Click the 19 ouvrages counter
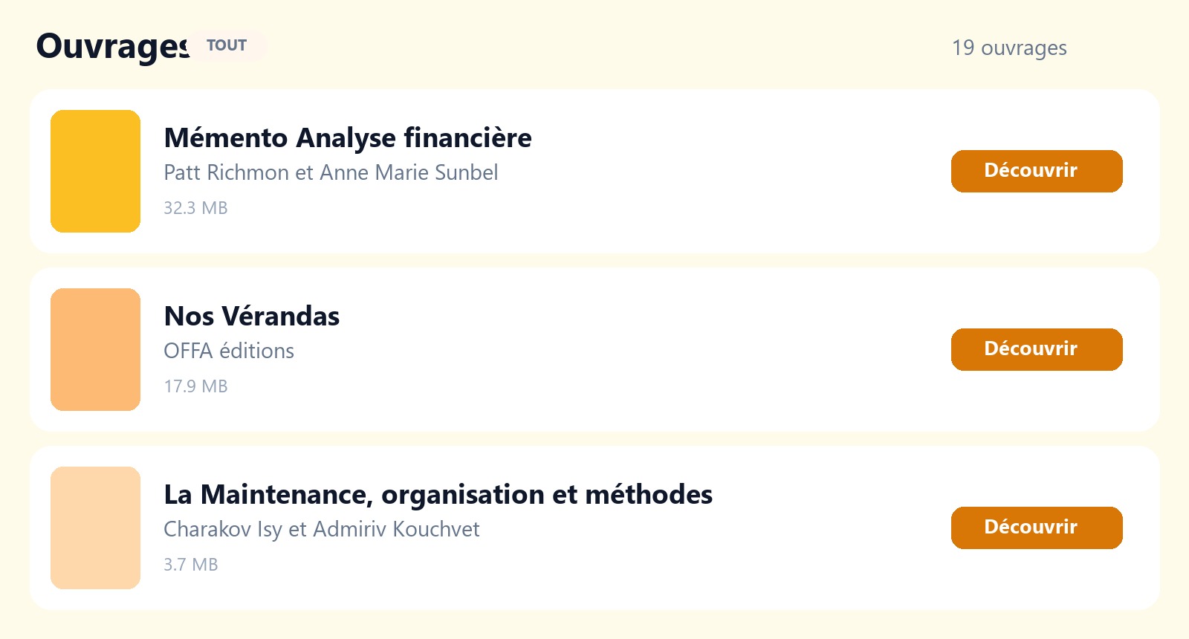Viewport: 1189px width, 639px height. coord(1009,48)
